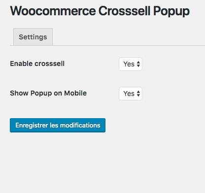The width and height of the screenshot is (205, 193).
Task: Open the Show Popup on Mobile dropdown
Action: coord(131,94)
